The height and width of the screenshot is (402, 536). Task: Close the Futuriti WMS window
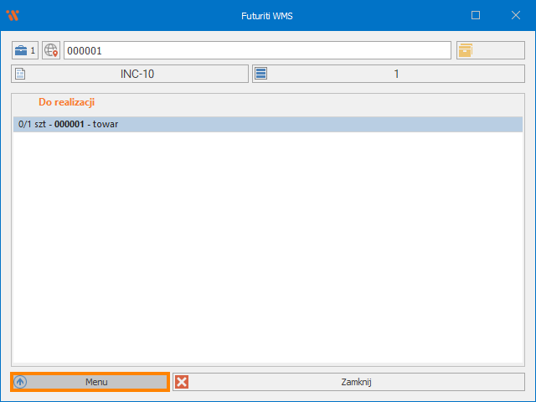(x=514, y=15)
